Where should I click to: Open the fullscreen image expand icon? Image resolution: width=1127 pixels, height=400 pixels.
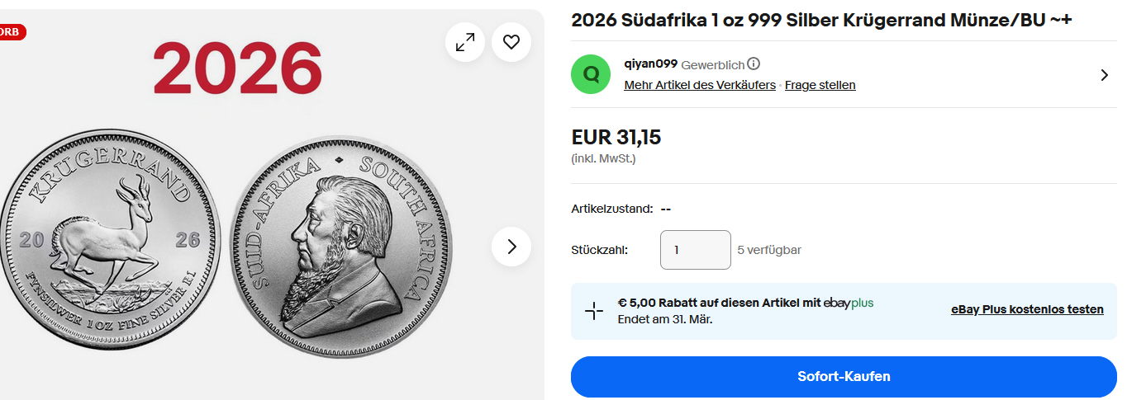(465, 42)
